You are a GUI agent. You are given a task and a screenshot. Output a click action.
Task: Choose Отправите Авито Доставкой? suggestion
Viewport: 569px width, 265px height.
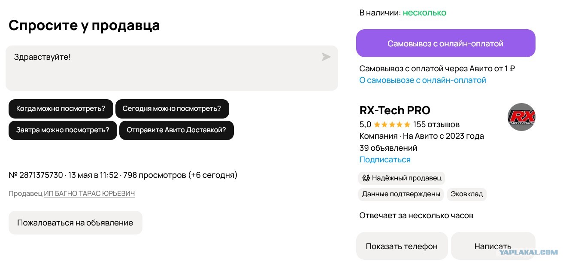point(176,130)
